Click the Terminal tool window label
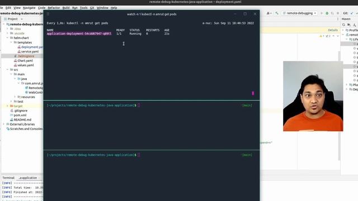Screen dimensions: 358x201 click(x=8, y=178)
